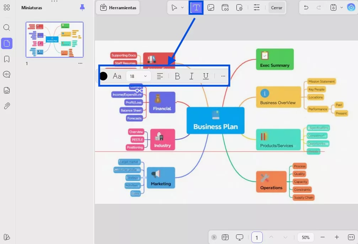Toggle Bold formatting
358x244 pixels.
click(x=177, y=76)
